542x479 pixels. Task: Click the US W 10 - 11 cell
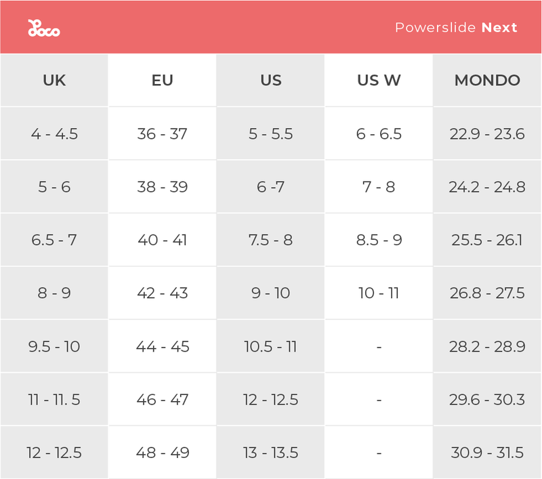[x=379, y=293]
